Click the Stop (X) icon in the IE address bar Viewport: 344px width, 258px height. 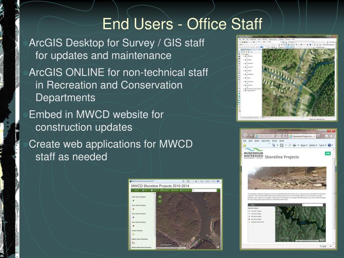point(286,136)
